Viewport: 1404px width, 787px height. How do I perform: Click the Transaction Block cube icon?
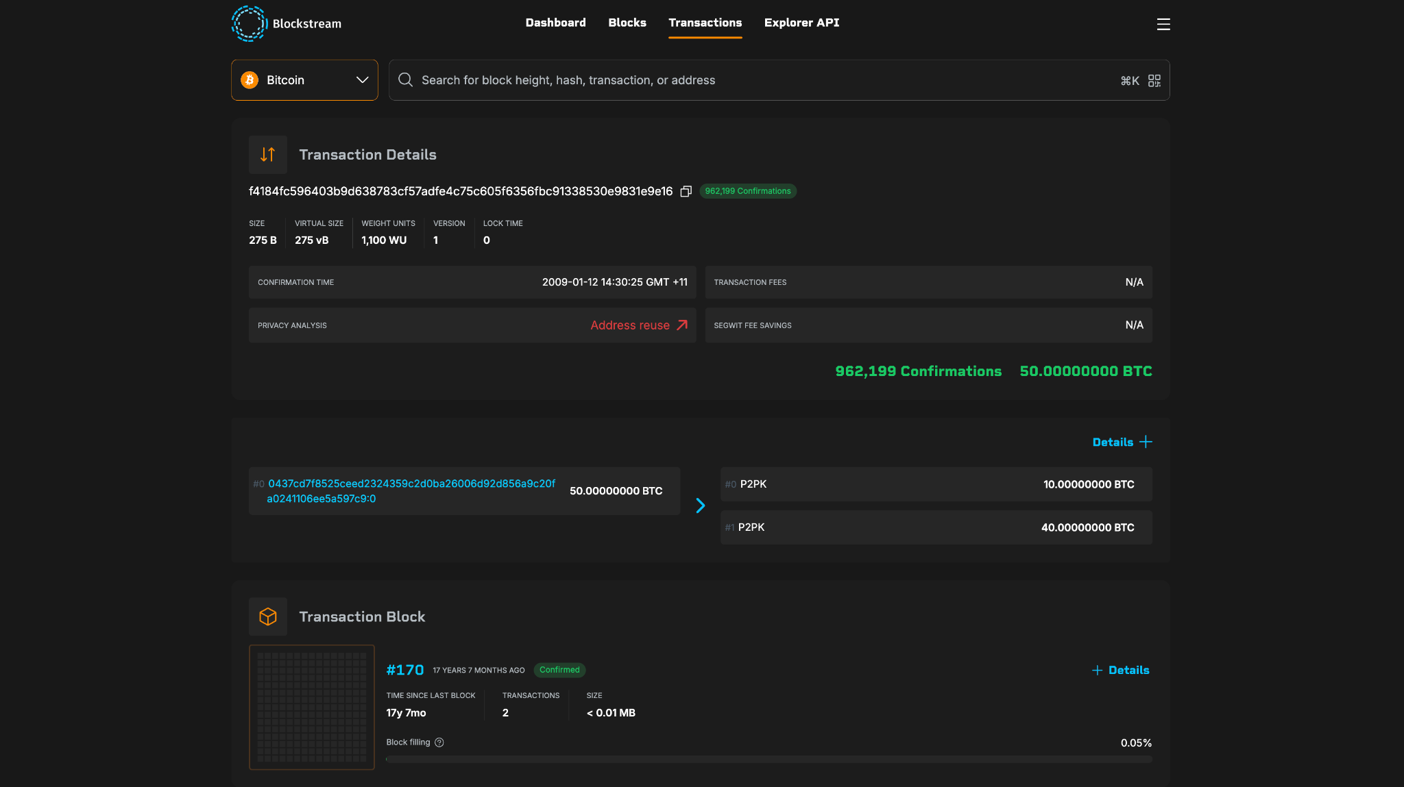(x=268, y=616)
